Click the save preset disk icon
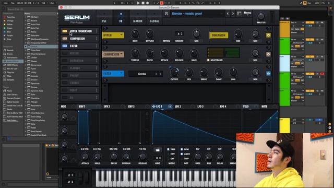 (166, 14)
